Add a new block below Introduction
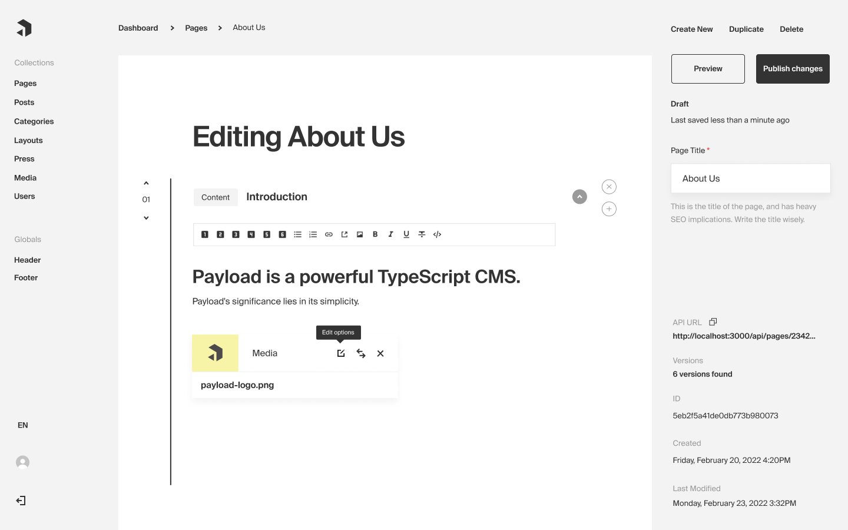The height and width of the screenshot is (530, 848). coord(609,209)
